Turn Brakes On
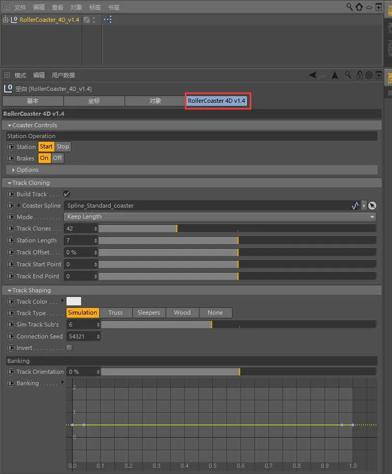Screen dimensions: 392x474 pyautogui.click(x=45, y=158)
